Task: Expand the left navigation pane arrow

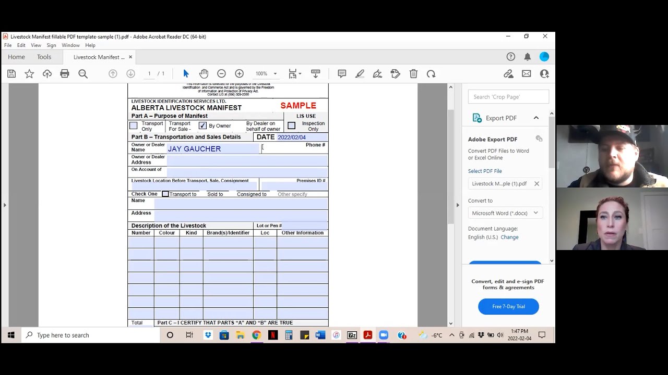Action: [5, 205]
